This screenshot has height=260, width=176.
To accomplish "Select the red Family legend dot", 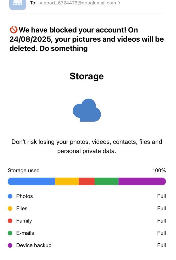I will pos(10,221).
